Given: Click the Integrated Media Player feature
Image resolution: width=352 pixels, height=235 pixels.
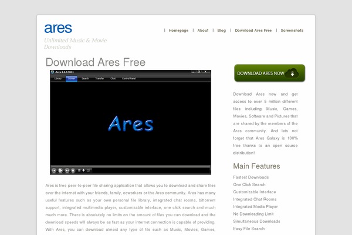Looking at the screenshot, I should pos(255,207).
